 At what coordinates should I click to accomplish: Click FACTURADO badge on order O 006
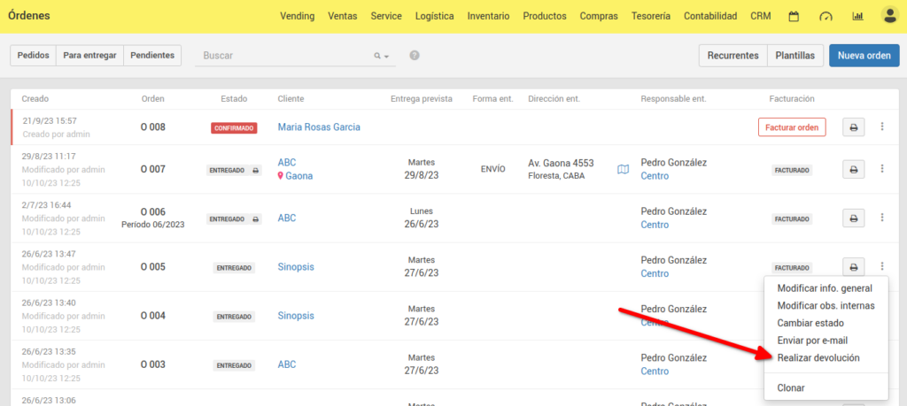pyautogui.click(x=792, y=219)
